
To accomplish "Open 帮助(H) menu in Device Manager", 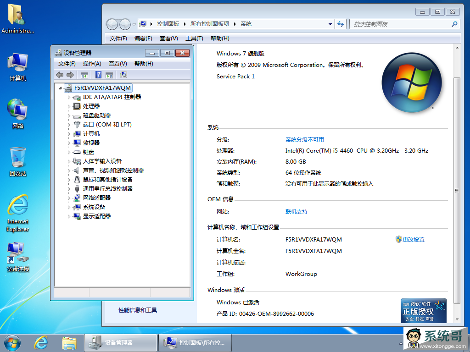I will pos(144,64).
